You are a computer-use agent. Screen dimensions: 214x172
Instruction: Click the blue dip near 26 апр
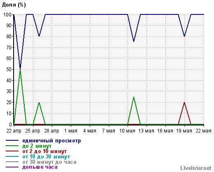pos(39,36)
